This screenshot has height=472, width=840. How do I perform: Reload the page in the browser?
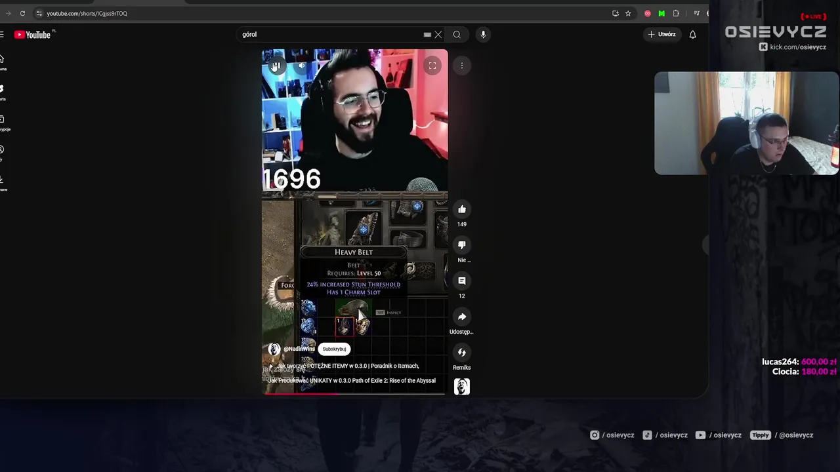tap(22, 13)
